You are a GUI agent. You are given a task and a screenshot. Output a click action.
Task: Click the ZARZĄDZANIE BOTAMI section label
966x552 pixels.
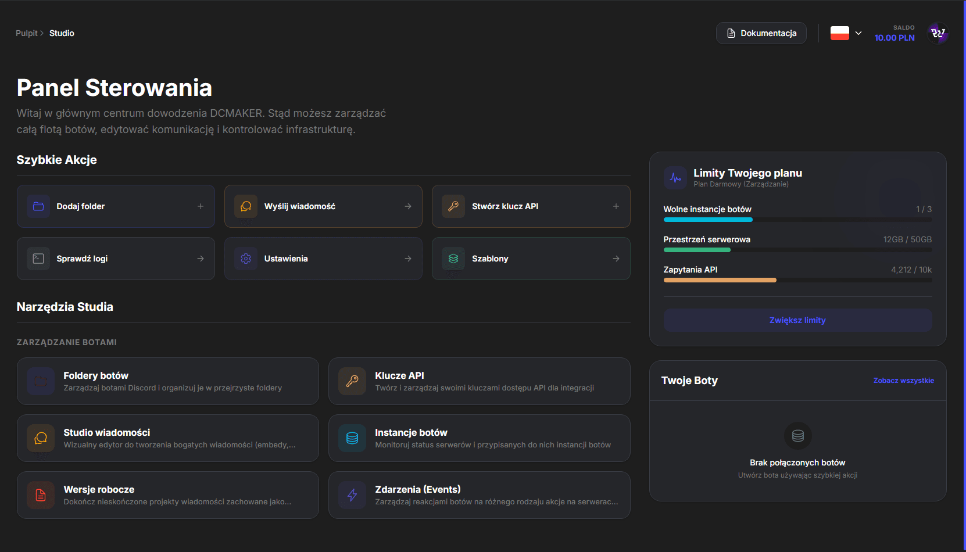[x=67, y=342]
